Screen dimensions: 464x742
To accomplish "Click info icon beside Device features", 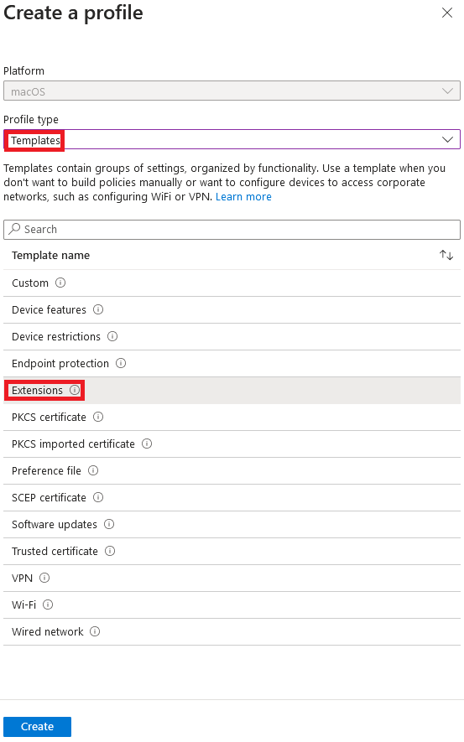I will [x=98, y=309].
